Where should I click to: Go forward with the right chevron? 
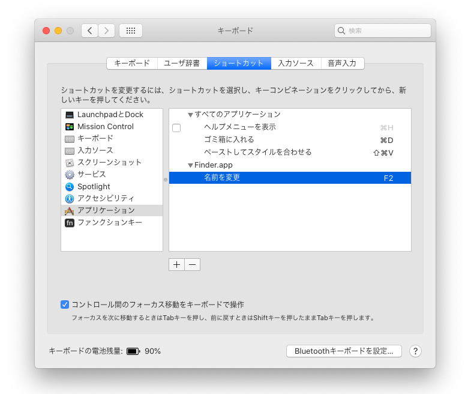tap(107, 31)
